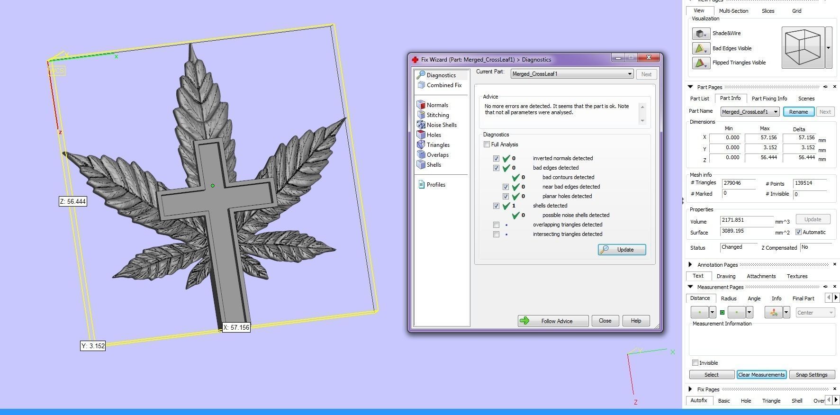Click the Shade&Wire visualization icon

[x=701, y=33]
